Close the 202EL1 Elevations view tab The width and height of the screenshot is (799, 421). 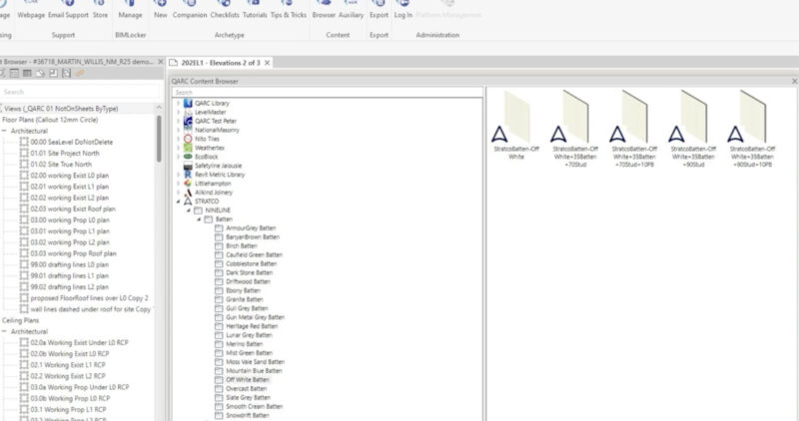pyautogui.click(x=268, y=63)
